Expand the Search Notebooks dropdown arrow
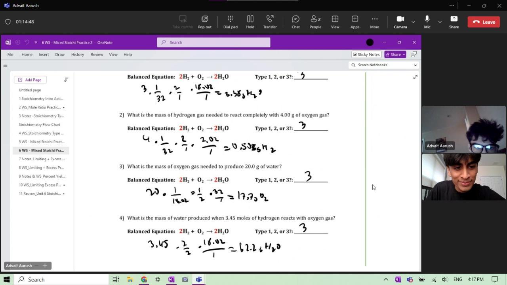507x285 pixels. (415, 65)
